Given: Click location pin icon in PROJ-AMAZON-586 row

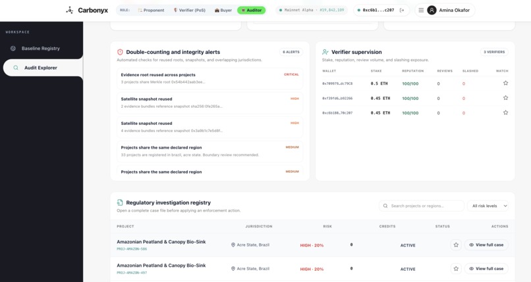Looking at the screenshot, I should (x=233, y=245).
